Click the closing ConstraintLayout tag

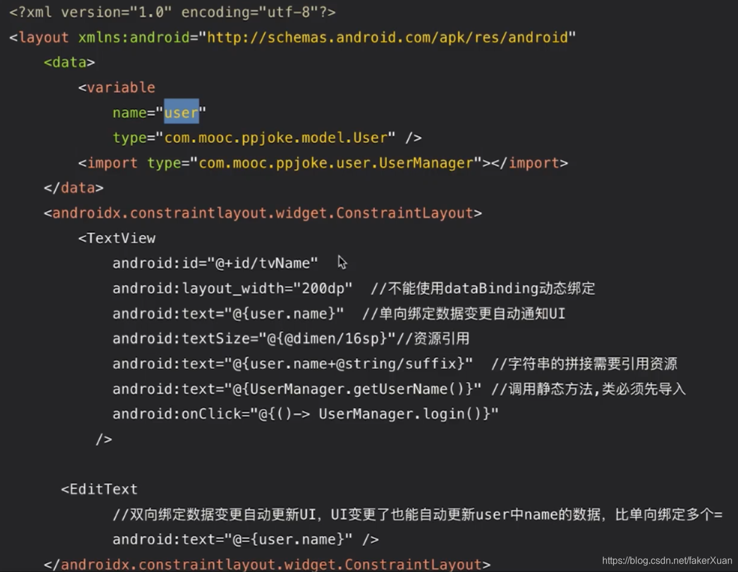click(267, 564)
